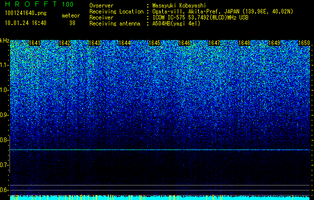Click the kHz axis unit label
This screenshot has height=200, width=314.
pos(4,40)
